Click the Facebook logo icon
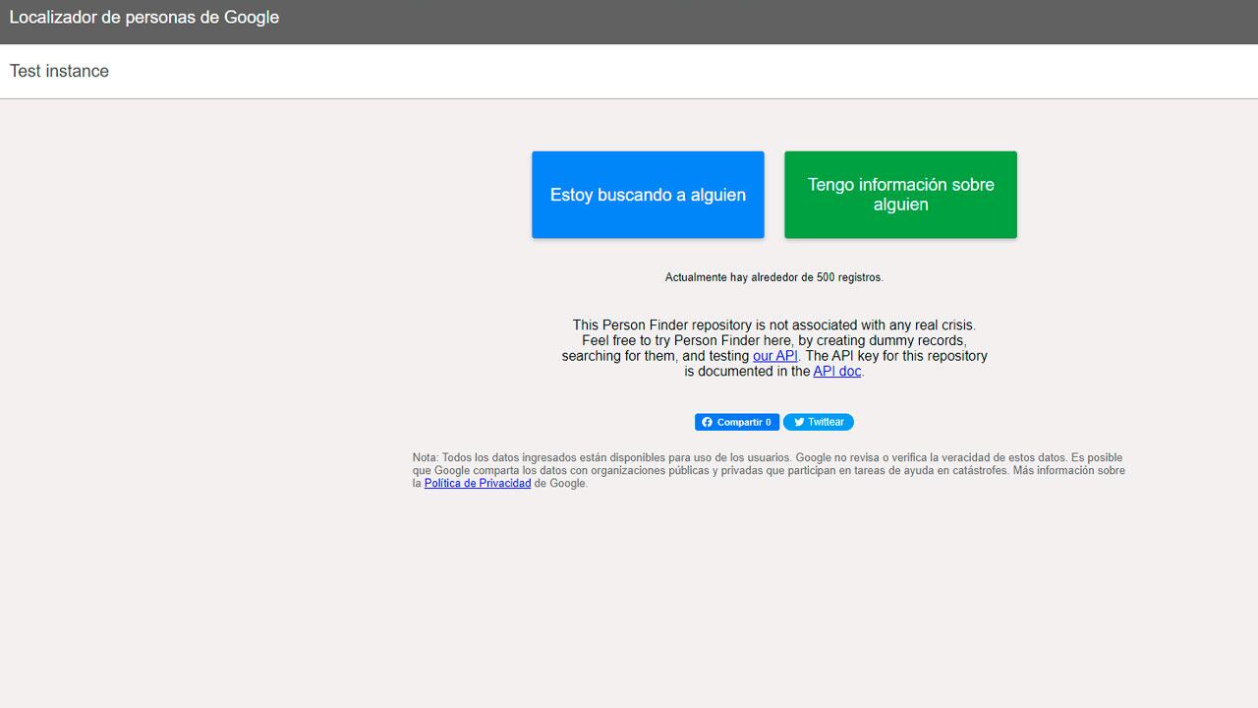This screenshot has height=708, width=1258. click(707, 422)
